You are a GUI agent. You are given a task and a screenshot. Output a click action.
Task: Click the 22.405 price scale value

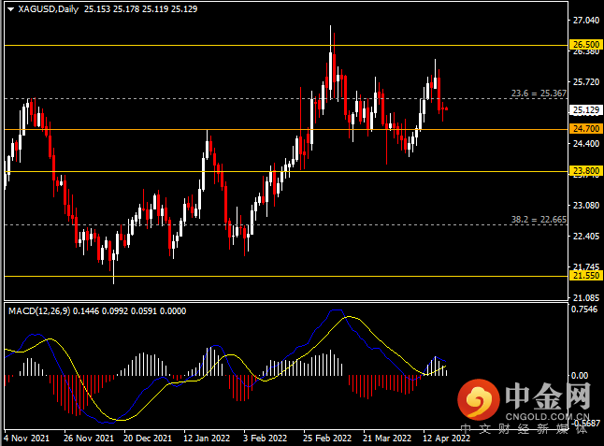[x=586, y=236]
